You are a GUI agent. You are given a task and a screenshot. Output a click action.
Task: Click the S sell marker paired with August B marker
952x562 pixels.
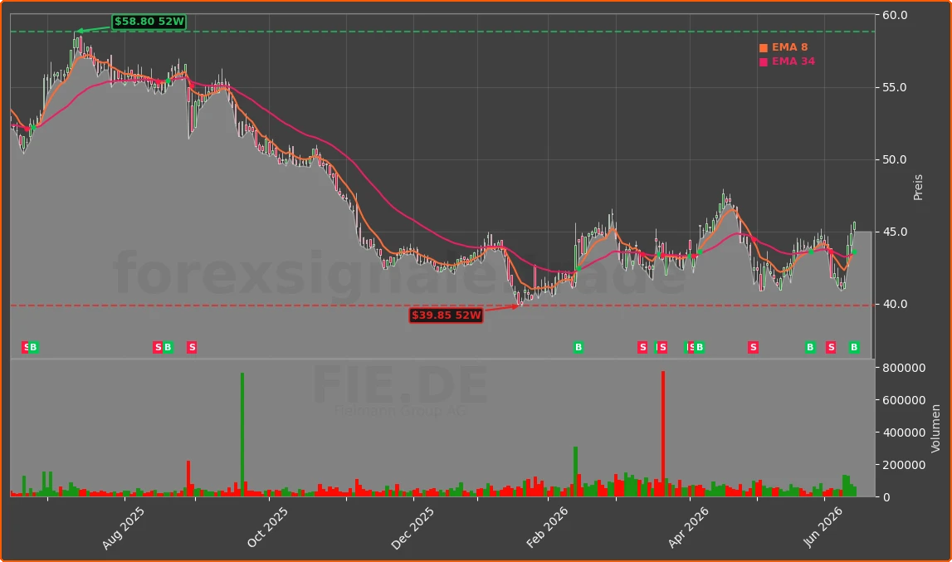point(158,348)
